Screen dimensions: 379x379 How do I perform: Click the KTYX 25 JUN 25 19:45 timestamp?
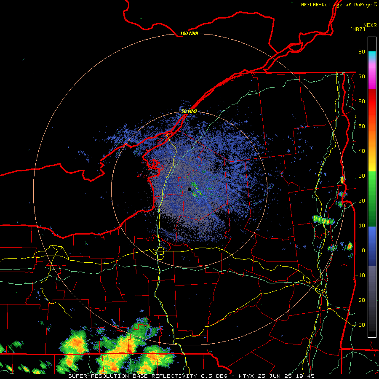[277, 376]
